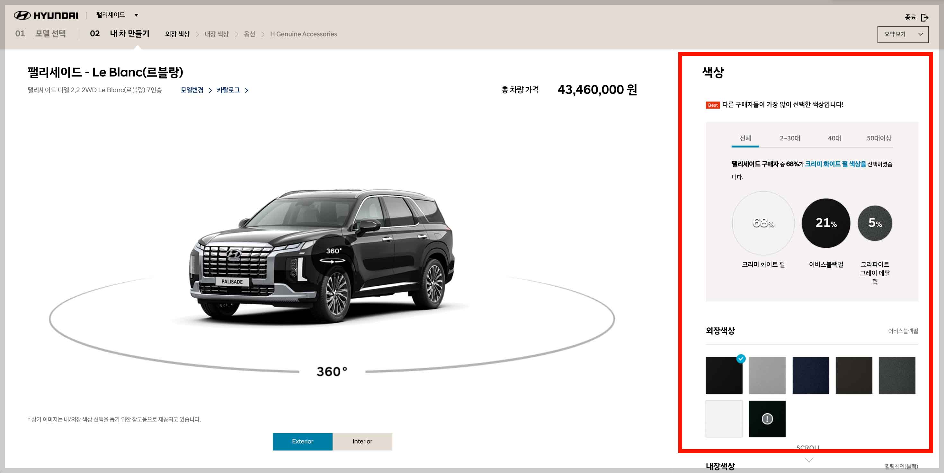Click the checked black exterior swatch
Screen dimensions: 944x473
tap(724, 376)
